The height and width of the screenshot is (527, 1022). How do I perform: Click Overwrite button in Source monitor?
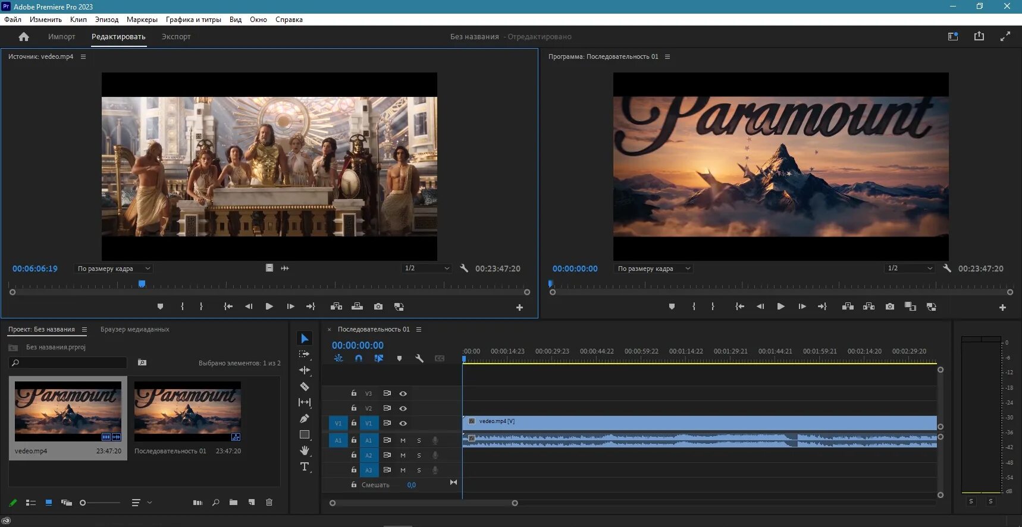(357, 307)
